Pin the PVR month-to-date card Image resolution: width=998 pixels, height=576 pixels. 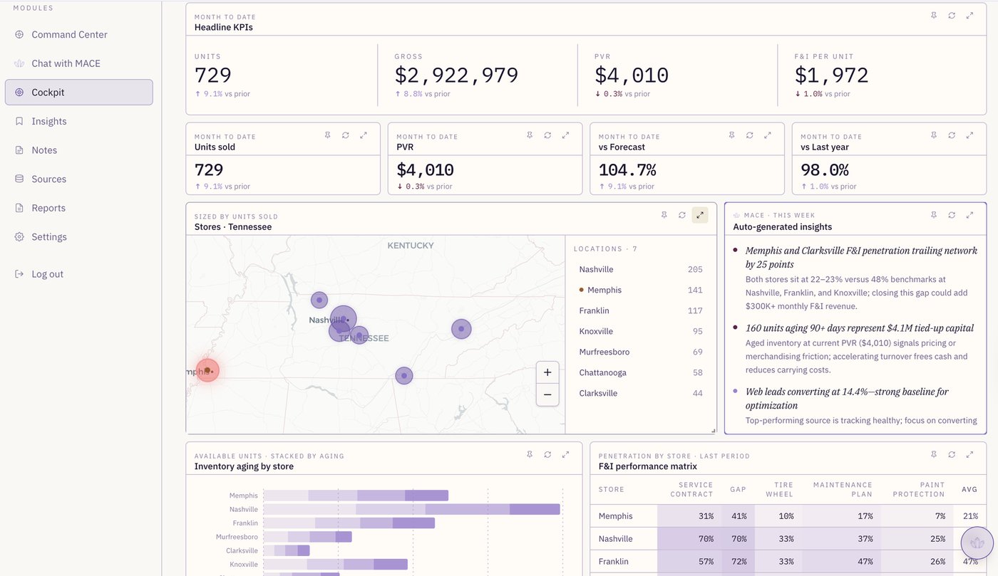[530, 135]
